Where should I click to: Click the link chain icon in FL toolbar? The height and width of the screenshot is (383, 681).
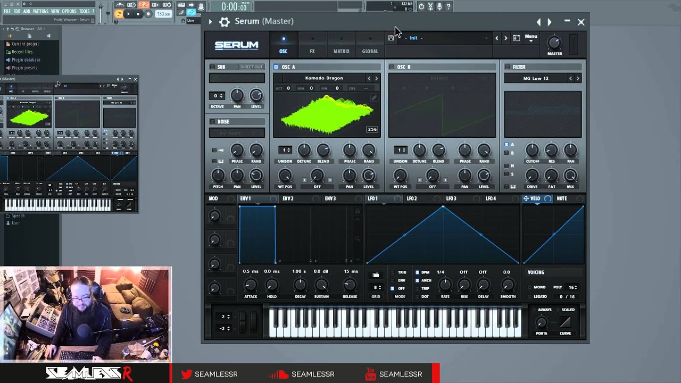pos(191,12)
